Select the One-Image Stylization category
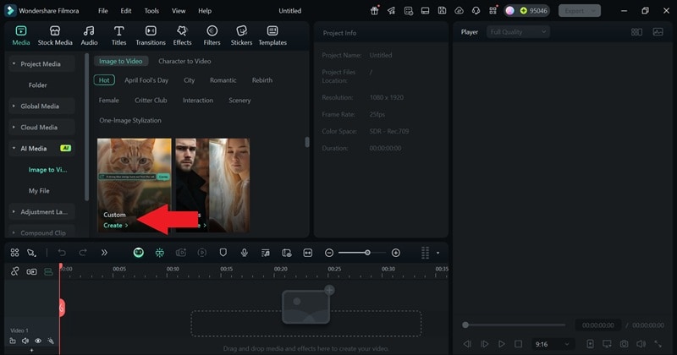Image resolution: width=677 pixels, height=355 pixels. point(130,120)
